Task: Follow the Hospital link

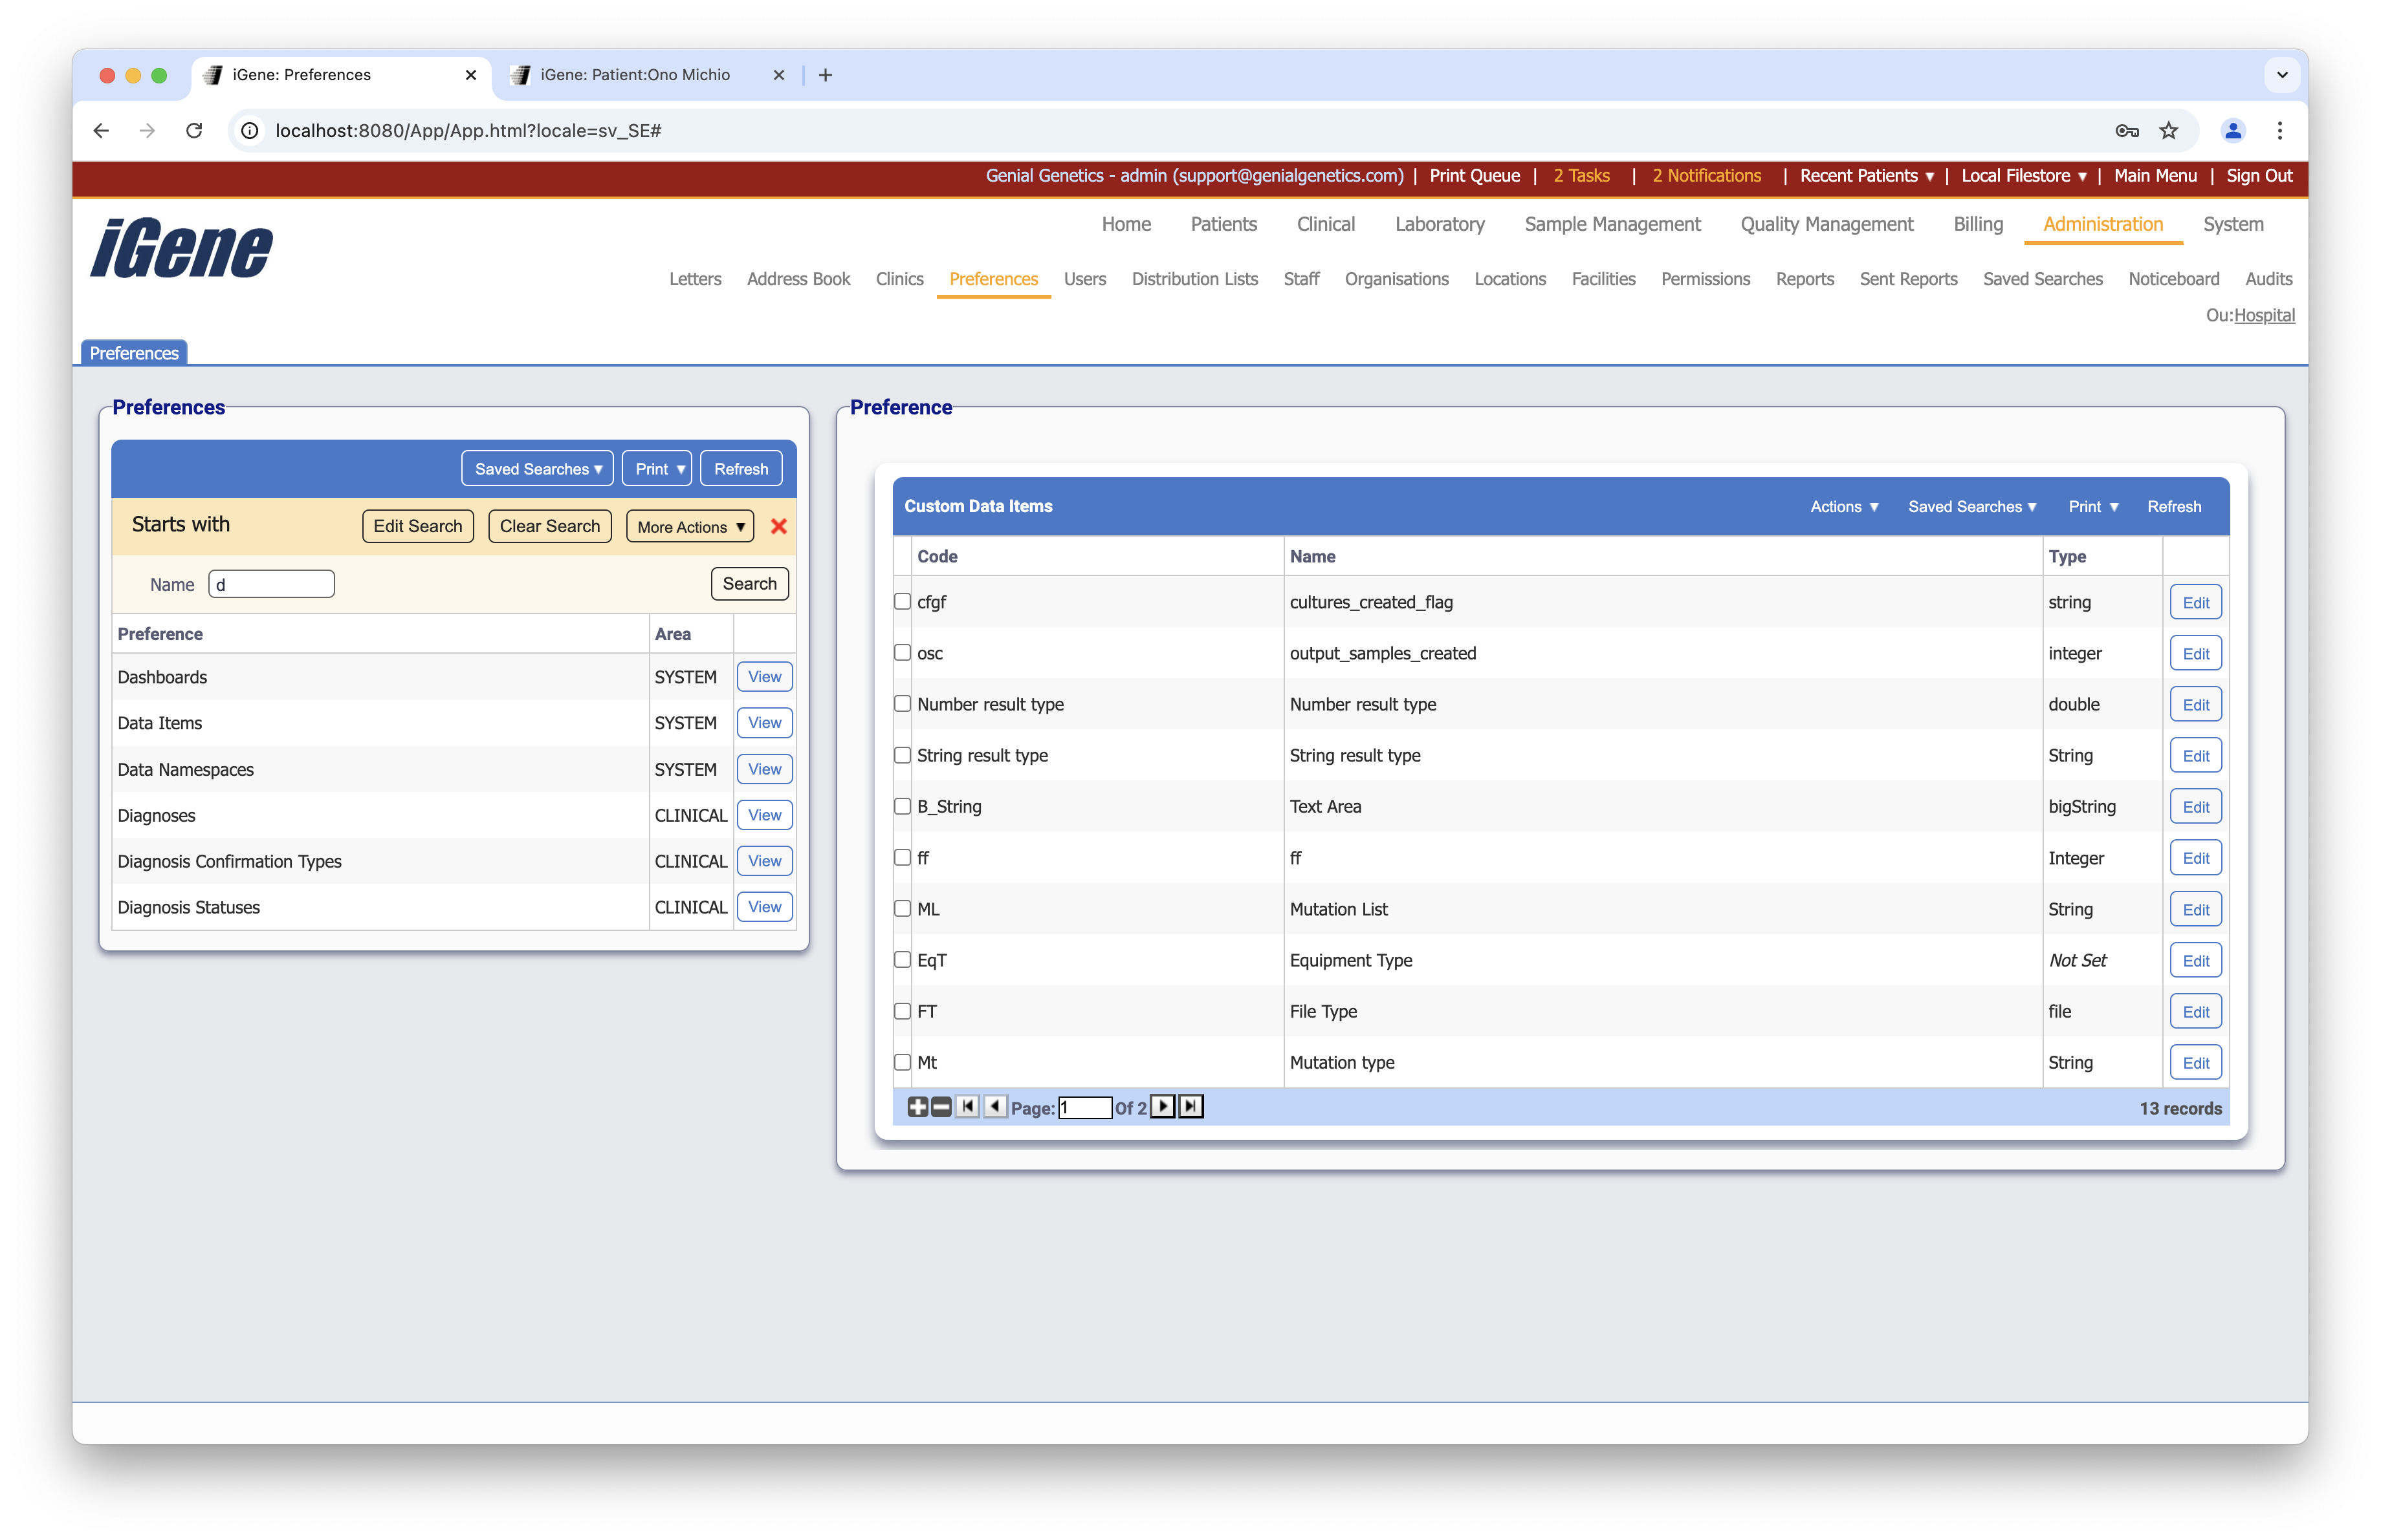Action: coord(2266,315)
